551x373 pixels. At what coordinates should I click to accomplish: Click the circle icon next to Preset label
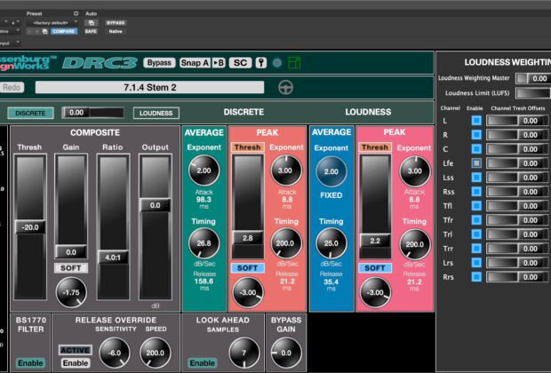[x=76, y=13]
